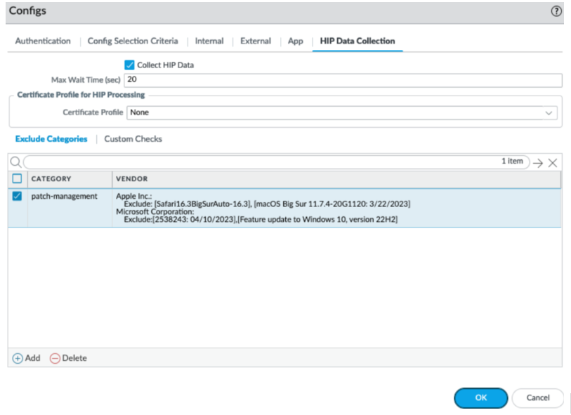Open the help icon on the Configs dialog

(556, 12)
